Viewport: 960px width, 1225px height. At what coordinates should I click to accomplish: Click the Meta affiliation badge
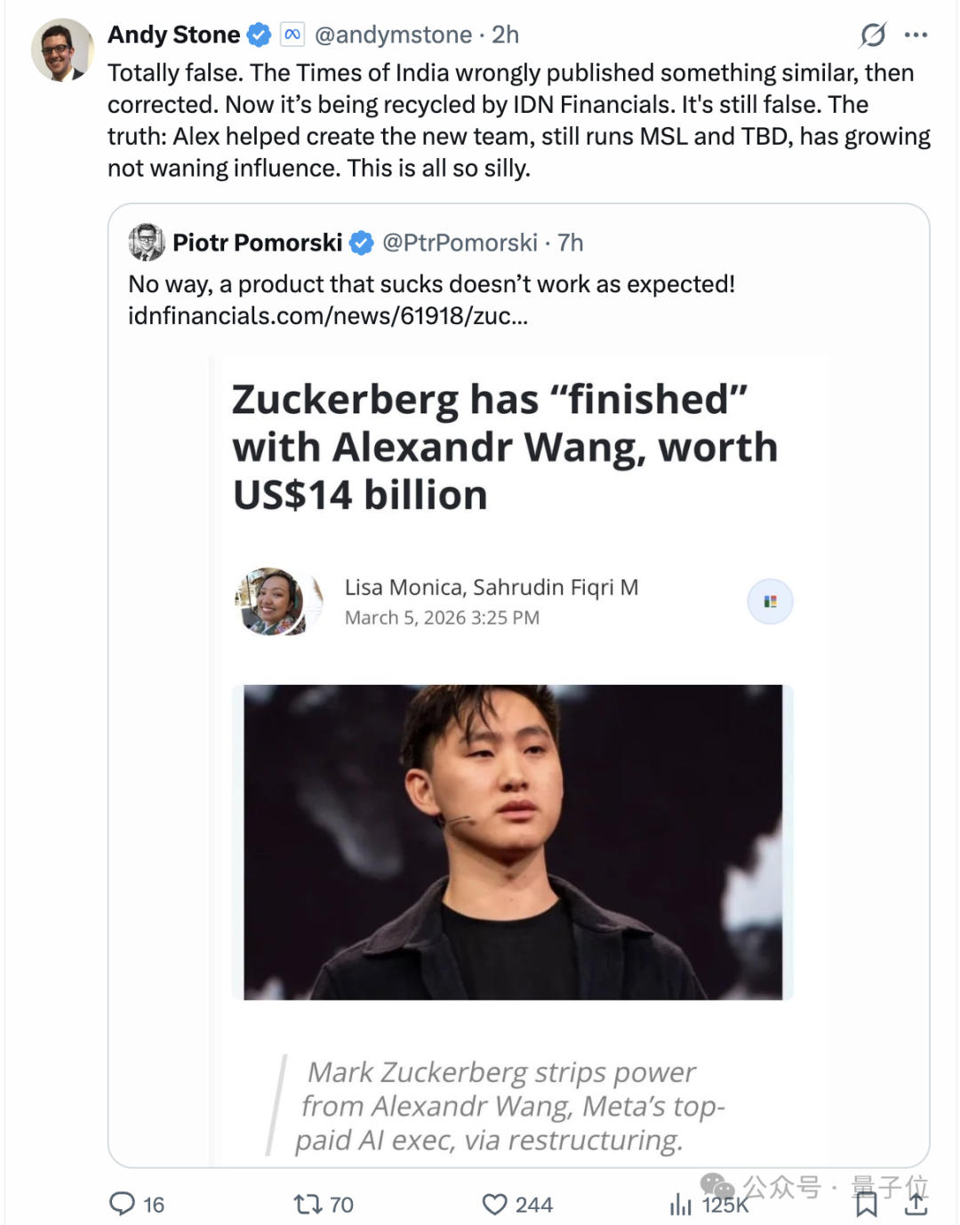[x=292, y=35]
